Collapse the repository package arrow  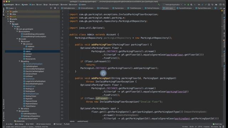click(17, 111)
